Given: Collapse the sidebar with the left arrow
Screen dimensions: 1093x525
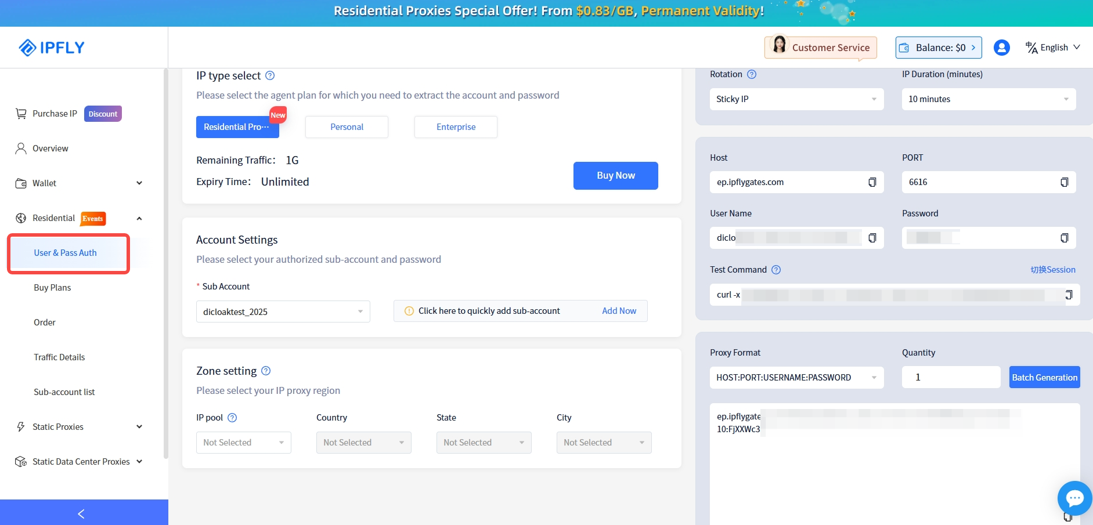Looking at the screenshot, I should (81, 513).
